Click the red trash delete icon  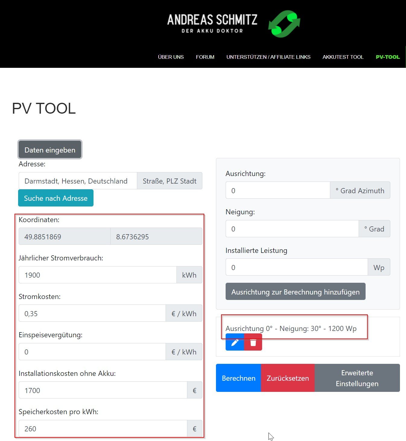tap(253, 342)
